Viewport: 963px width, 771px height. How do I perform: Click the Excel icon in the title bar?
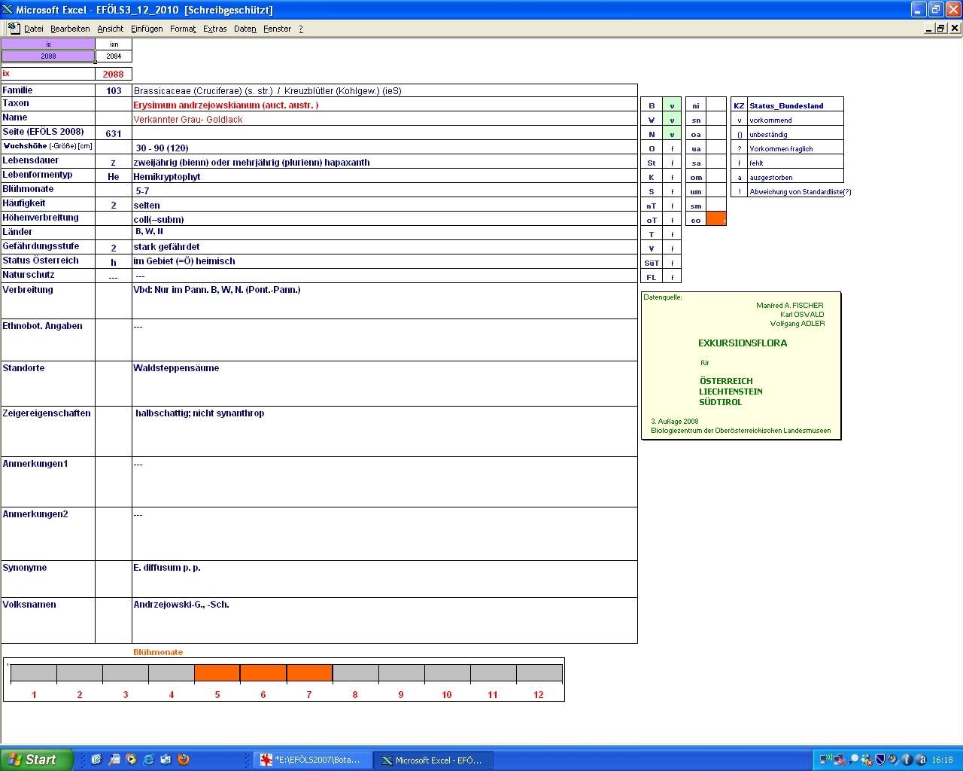click(8, 10)
